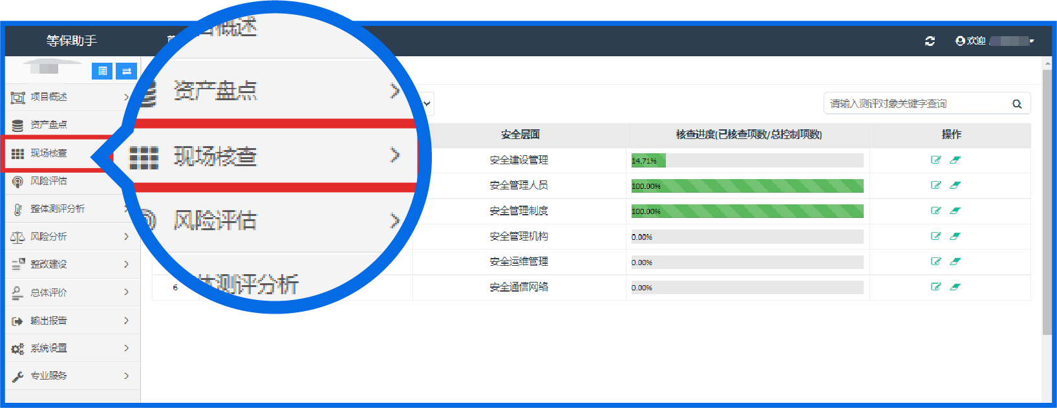Click edit icon for 安全建设管理 row
The height and width of the screenshot is (408, 1057).
tap(935, 160)
